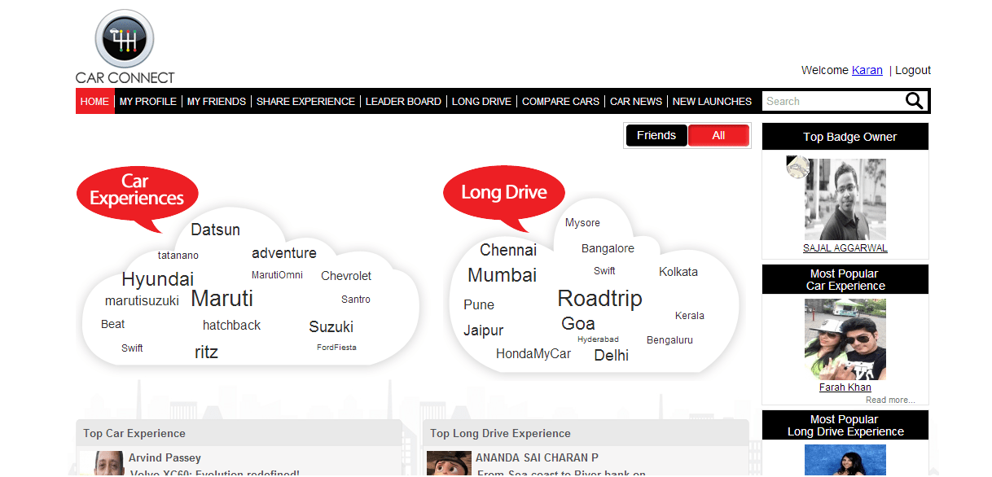Viewport: 992px width, 477px height.
Task: Select the Mumbai tag
Action: click(x=503, y=275)
